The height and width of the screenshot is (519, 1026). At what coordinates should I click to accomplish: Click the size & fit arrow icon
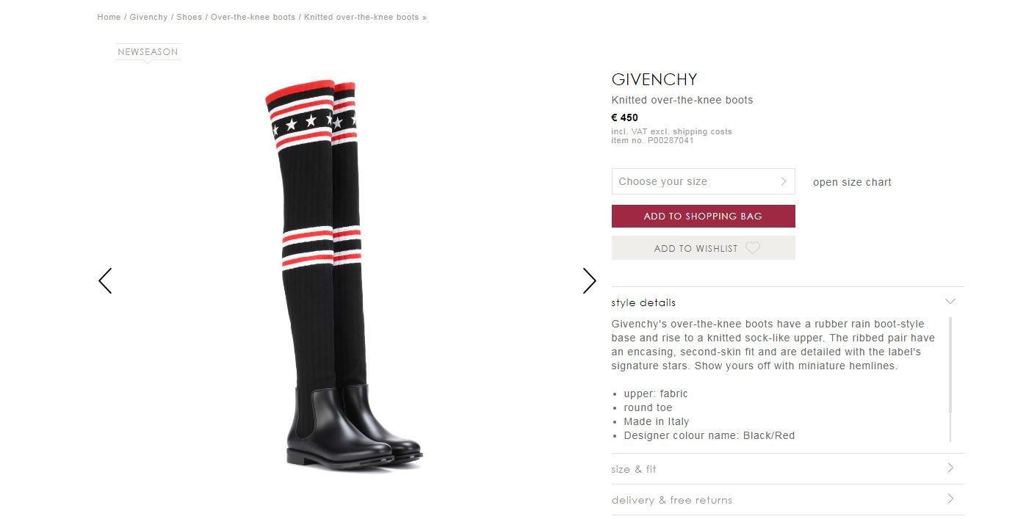coord(950,468)
